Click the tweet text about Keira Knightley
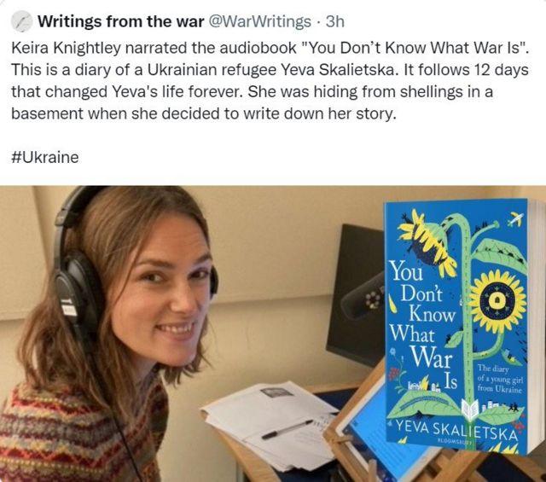 270,80
